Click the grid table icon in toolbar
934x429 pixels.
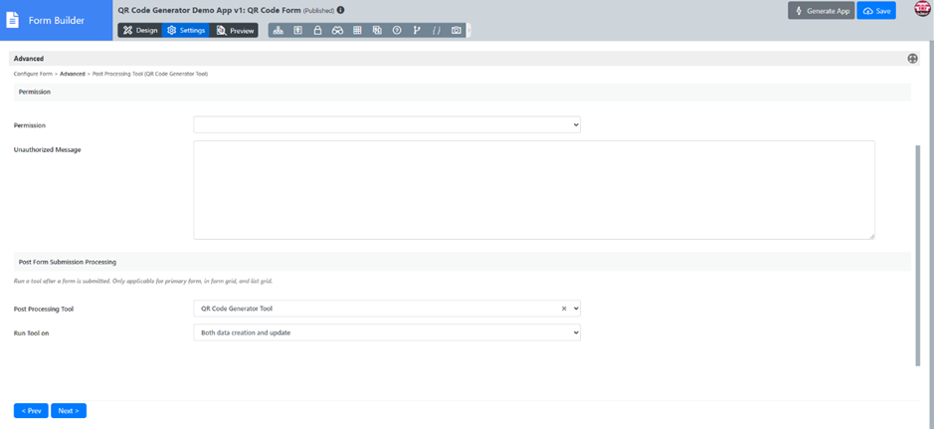357,31
